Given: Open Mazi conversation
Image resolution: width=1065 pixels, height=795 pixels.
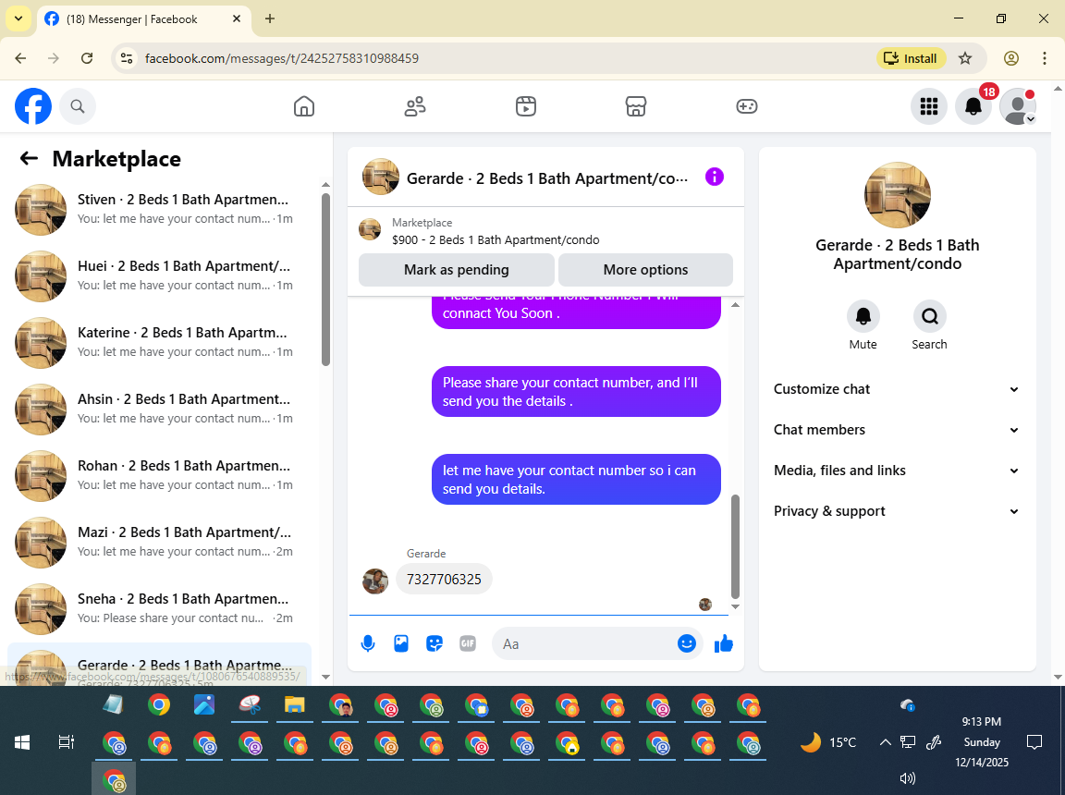Looking at the screenshot, I should coord(160,542).
